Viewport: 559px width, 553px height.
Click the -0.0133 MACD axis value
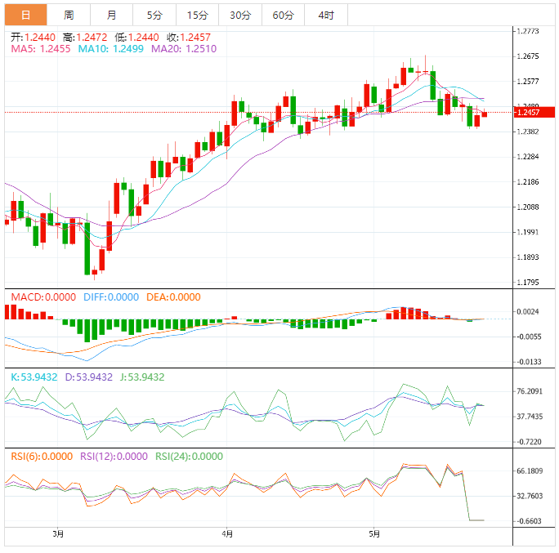point(529,362)
